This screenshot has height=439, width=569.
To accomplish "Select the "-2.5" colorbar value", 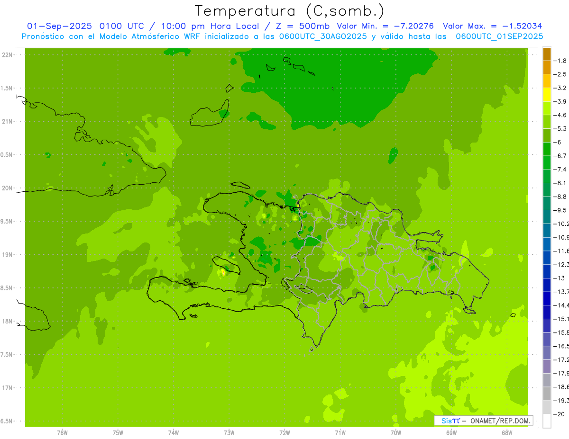I will tap(560, 74).
